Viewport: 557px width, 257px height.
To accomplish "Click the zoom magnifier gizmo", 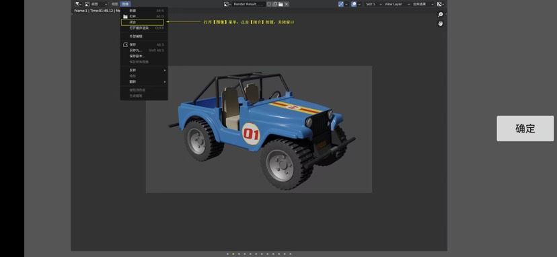I will click(441, 15).
